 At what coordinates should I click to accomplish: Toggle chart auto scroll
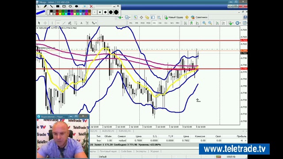[x=217, y=23]
